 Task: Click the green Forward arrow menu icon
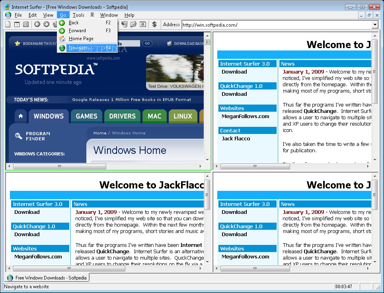pos(62,31)
